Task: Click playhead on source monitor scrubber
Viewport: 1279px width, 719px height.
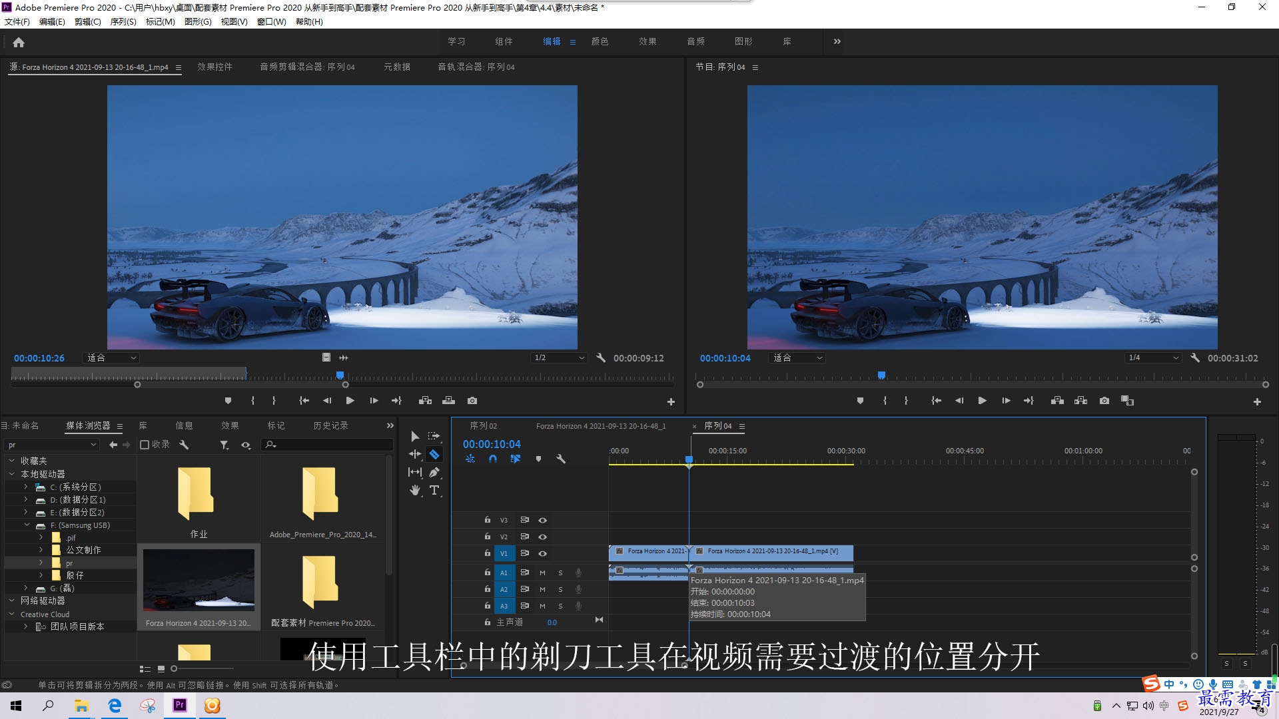Action: (340, 376)
